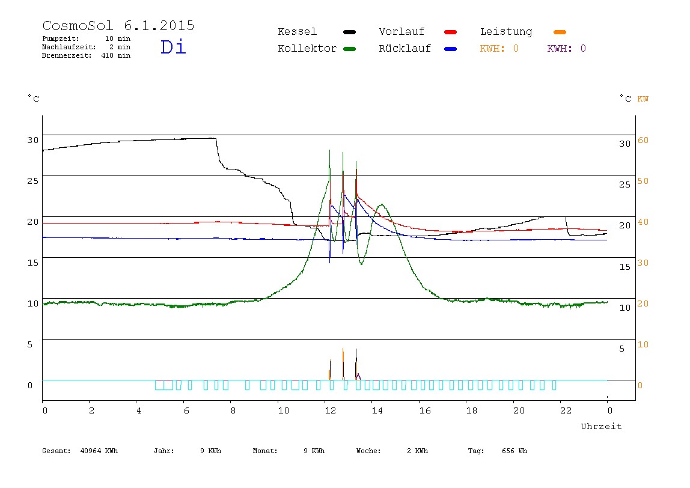
Task: Click the 'Monat:' label
Action: point(265,451)
